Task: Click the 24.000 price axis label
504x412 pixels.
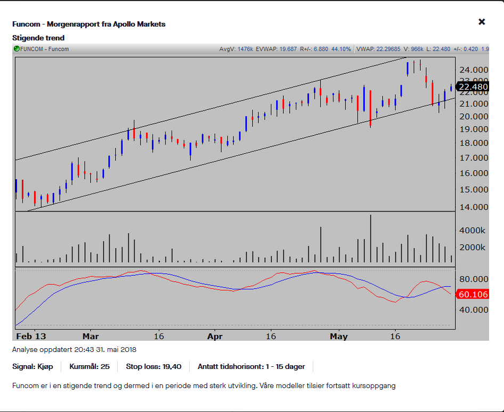Action: pos(474,70)
